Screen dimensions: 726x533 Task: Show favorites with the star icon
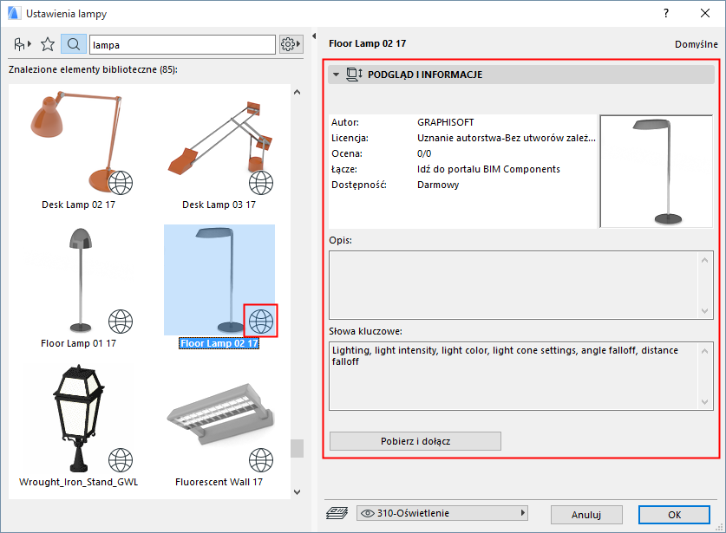(47, 44)
